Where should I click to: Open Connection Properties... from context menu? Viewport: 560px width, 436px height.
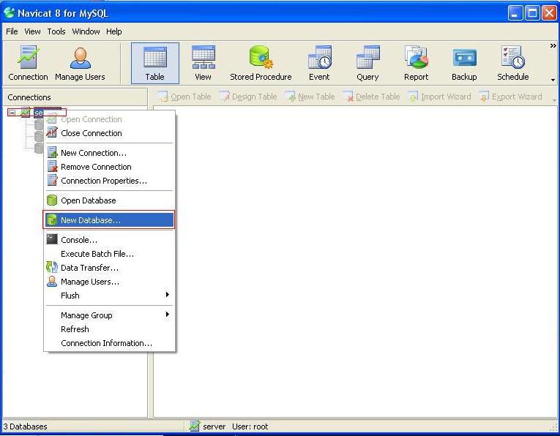(109, 181)
